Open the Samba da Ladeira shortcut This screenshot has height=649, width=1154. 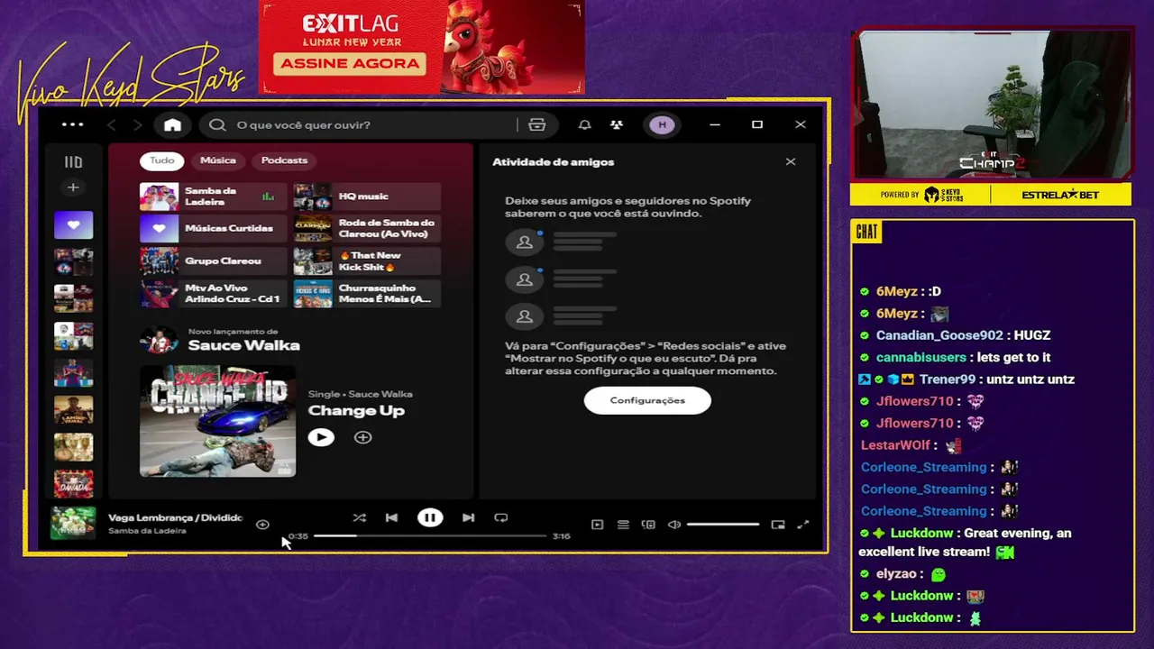click(x=213, y=197)
